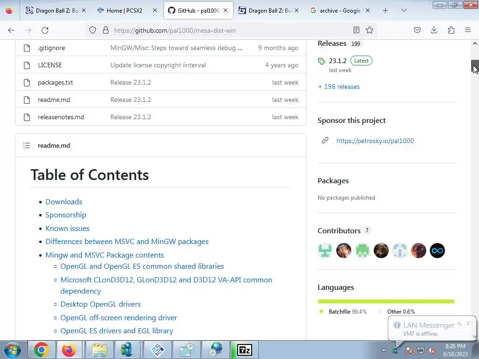Open Desktop OpenGL drivers link
479x359 pixels.
pos(101,304)
